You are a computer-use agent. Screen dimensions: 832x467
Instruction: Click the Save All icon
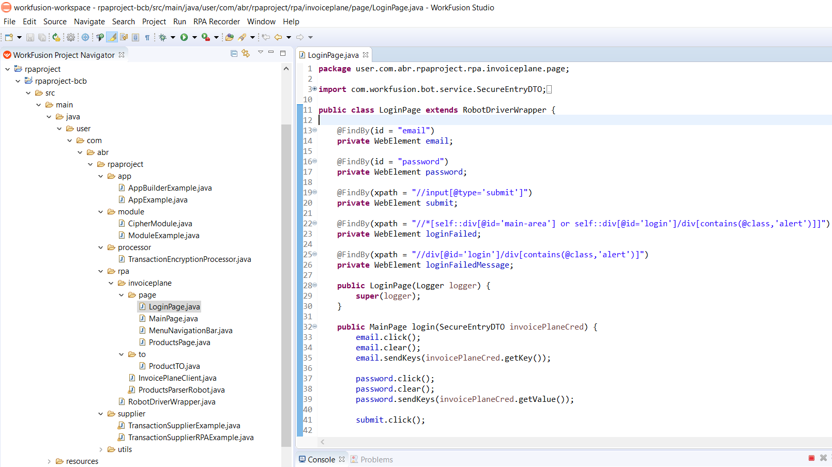[42, 37]
